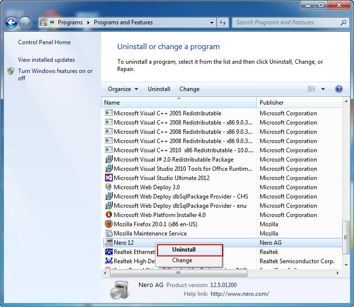354x307 pixels.
Task: Click Nero AG publisher cell
Action: 270,243
